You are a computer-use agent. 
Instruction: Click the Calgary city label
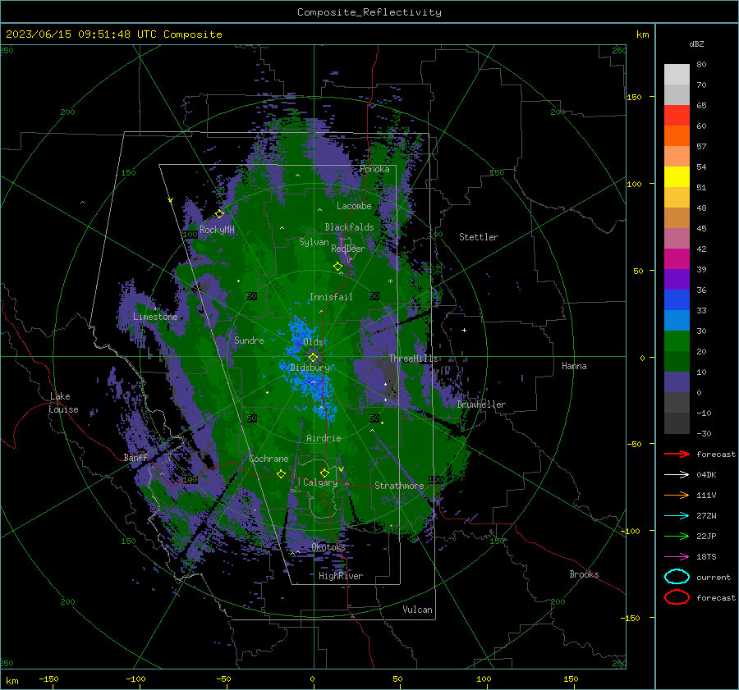tap(320, 482)
